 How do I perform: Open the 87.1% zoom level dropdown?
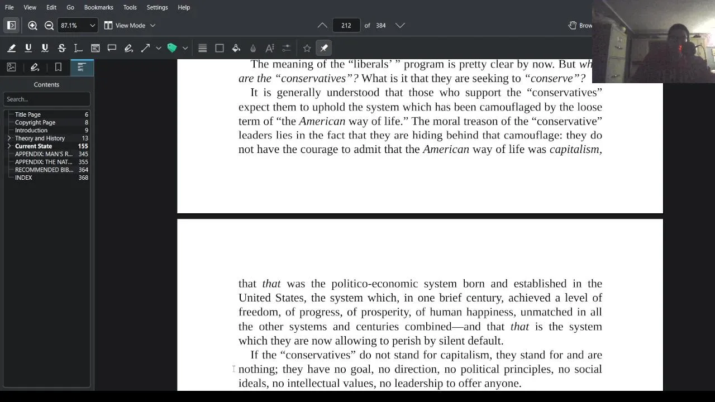(78, 25)
